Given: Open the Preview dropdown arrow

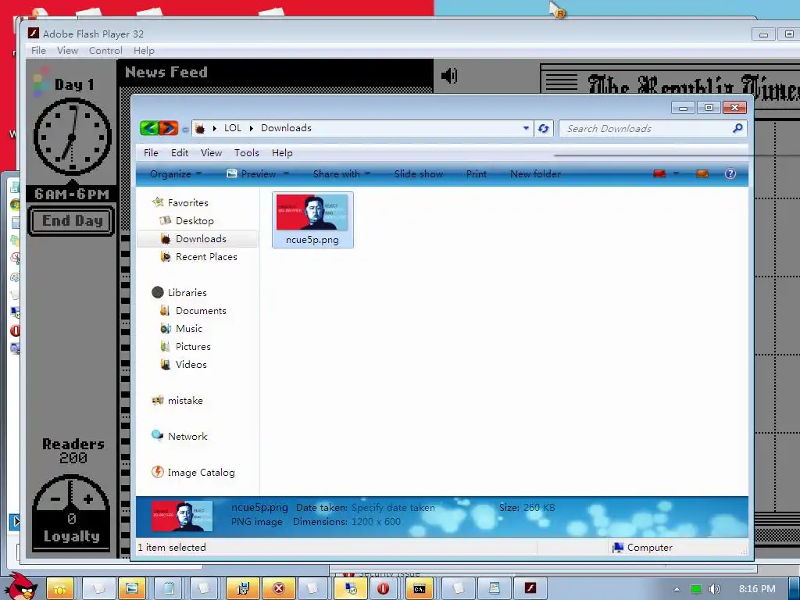Looking at the screenshot, I should 286,174.
